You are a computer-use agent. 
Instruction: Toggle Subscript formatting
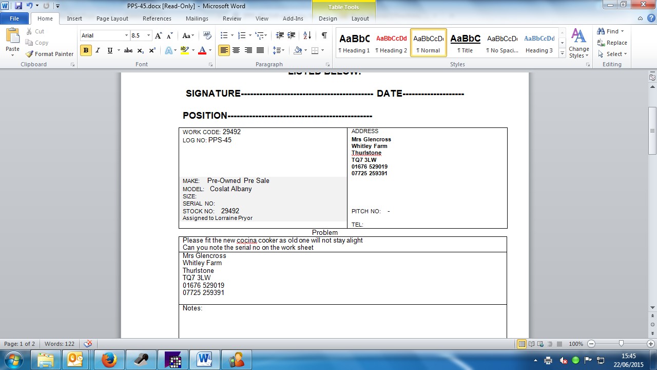coord(141,50)
